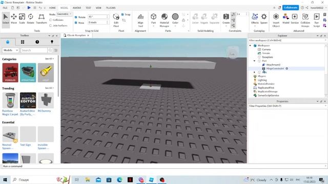Open the Models category dropdown in Toolbox
The height and width of the screenshot is (184, 328).
click(10, 50)
